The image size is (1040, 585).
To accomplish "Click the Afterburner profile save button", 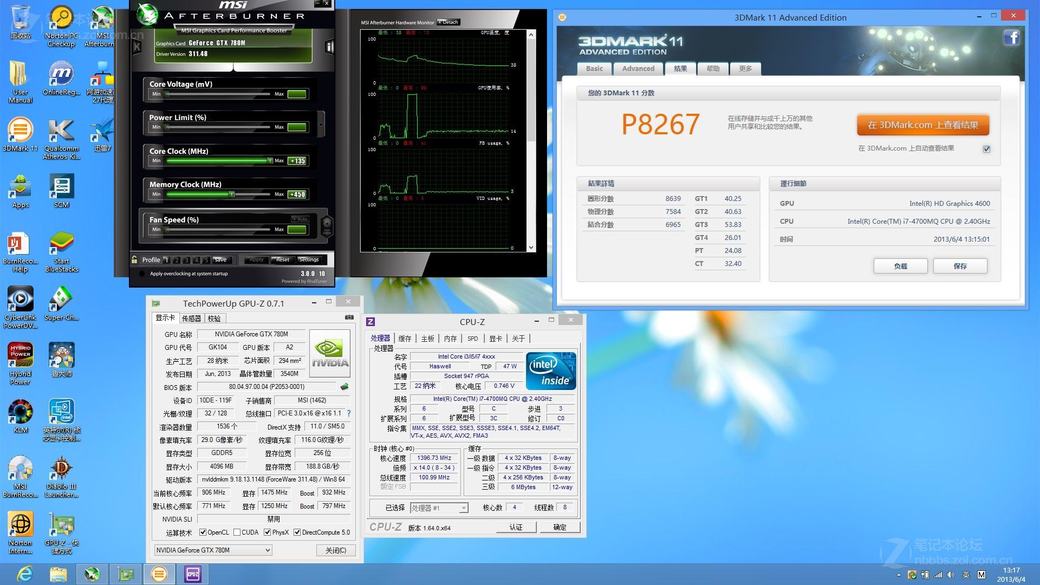I will tap(220, 259).
